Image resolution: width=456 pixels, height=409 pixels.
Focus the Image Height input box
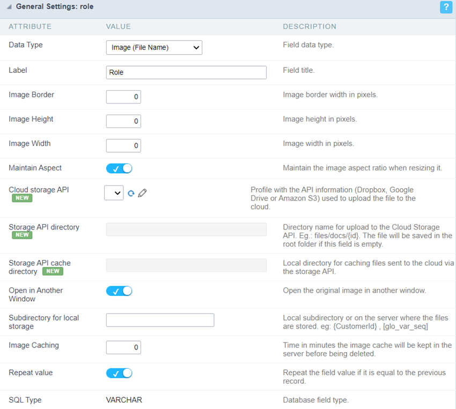[123, 121]
